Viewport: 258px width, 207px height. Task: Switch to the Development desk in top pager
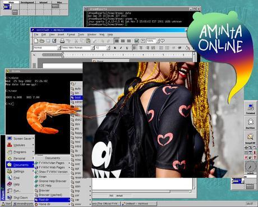pos(27,8)
